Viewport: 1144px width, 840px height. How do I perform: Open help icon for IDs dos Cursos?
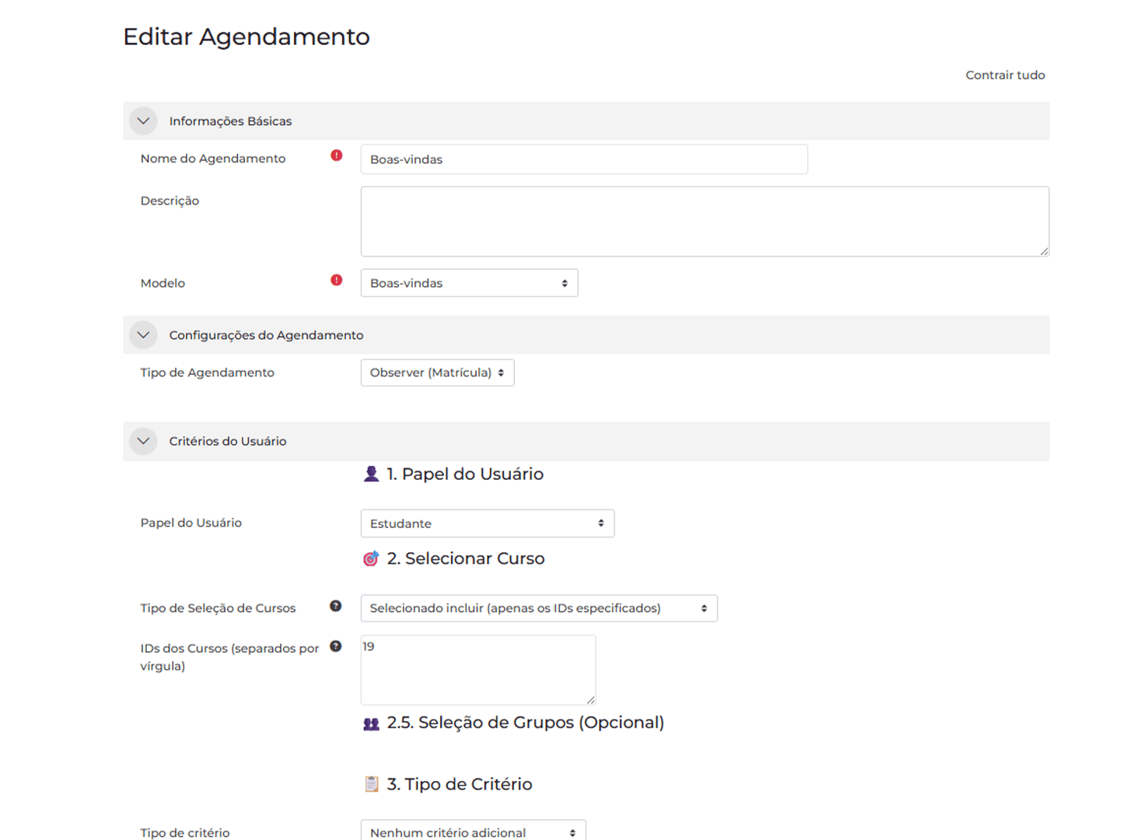pyautogui.click(x=335, y=646)
